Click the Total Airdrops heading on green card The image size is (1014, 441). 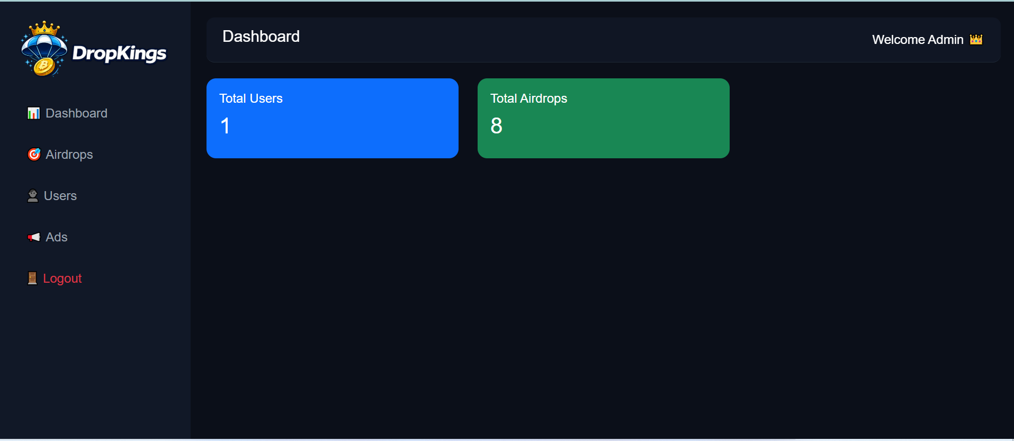528,98
